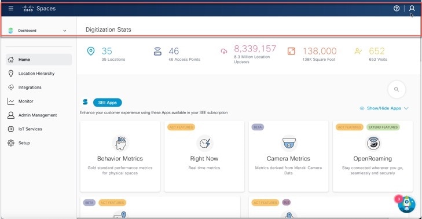The image size is (422, 219).
Task: Open the rocket assistant chat icon
Action: pos(406,205)
